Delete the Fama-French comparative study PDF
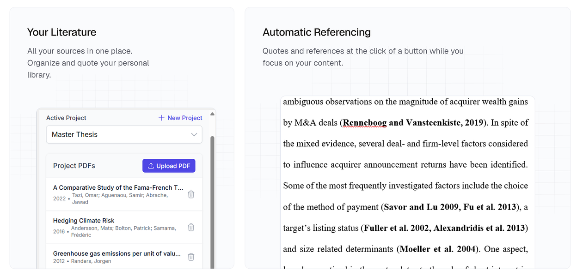Screen dimensions: 583x277 [x=191, y=194]
